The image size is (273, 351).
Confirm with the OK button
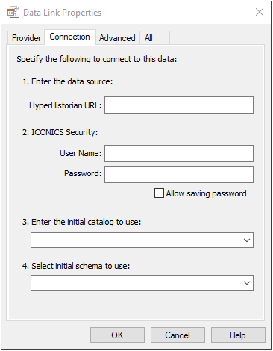pyautogui.click(x=117, y=335)
